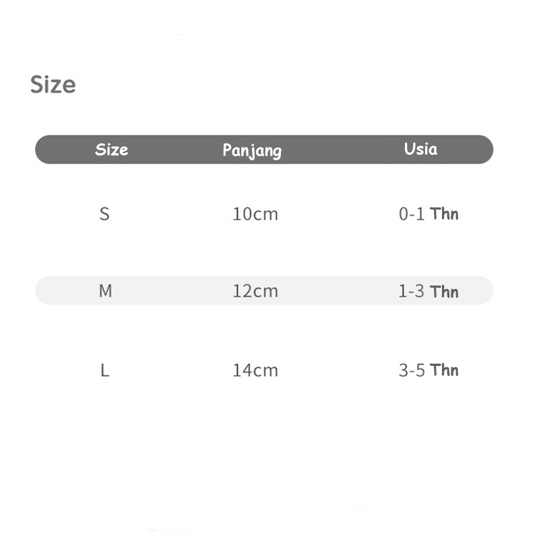
Task: Choose size 'M' in the table
Action: pos(105,291)
